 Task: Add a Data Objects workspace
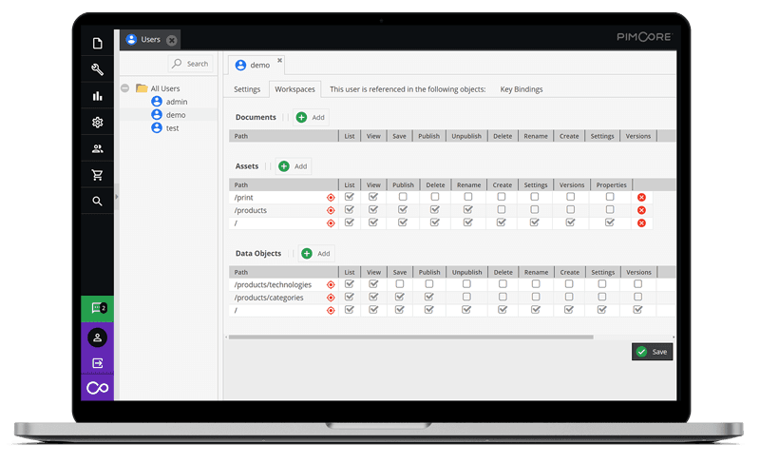pyautogui.click(x=316, y=254)
